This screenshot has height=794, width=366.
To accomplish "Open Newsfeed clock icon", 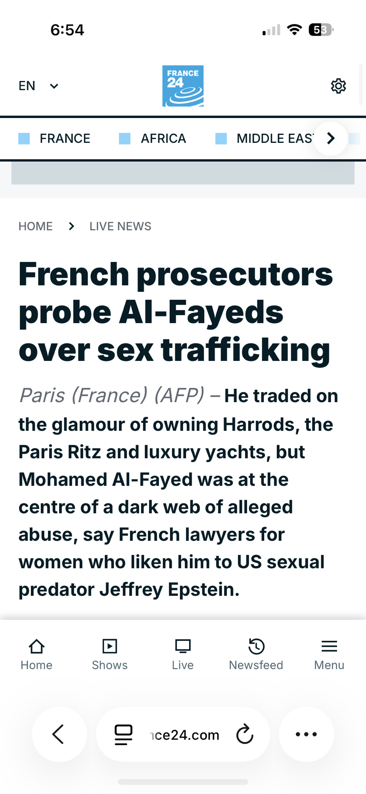I will click(256, 646).
